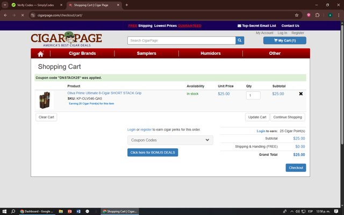
Task: Open Windows taskbar search icon
Action: pyautogui.click(x=13, y=211)
